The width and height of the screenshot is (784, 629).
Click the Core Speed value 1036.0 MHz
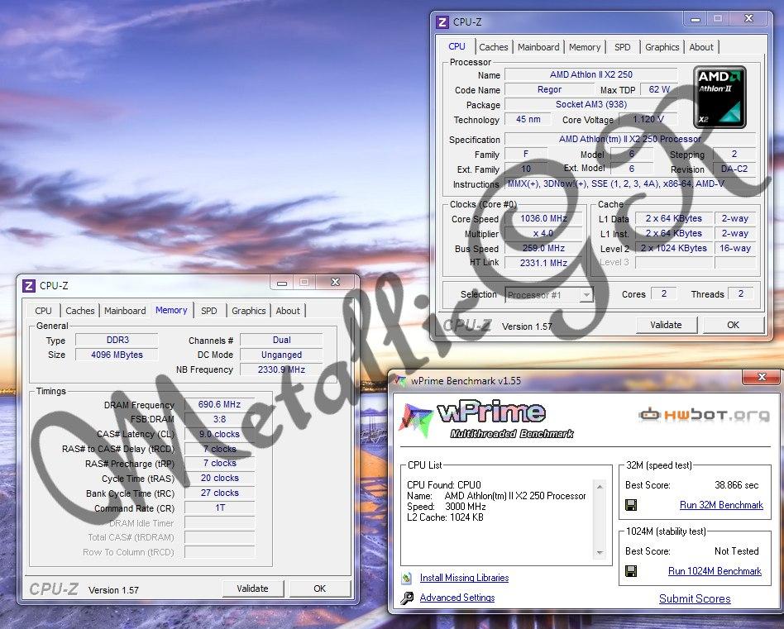pyautogui.click(x=543, y=219)
